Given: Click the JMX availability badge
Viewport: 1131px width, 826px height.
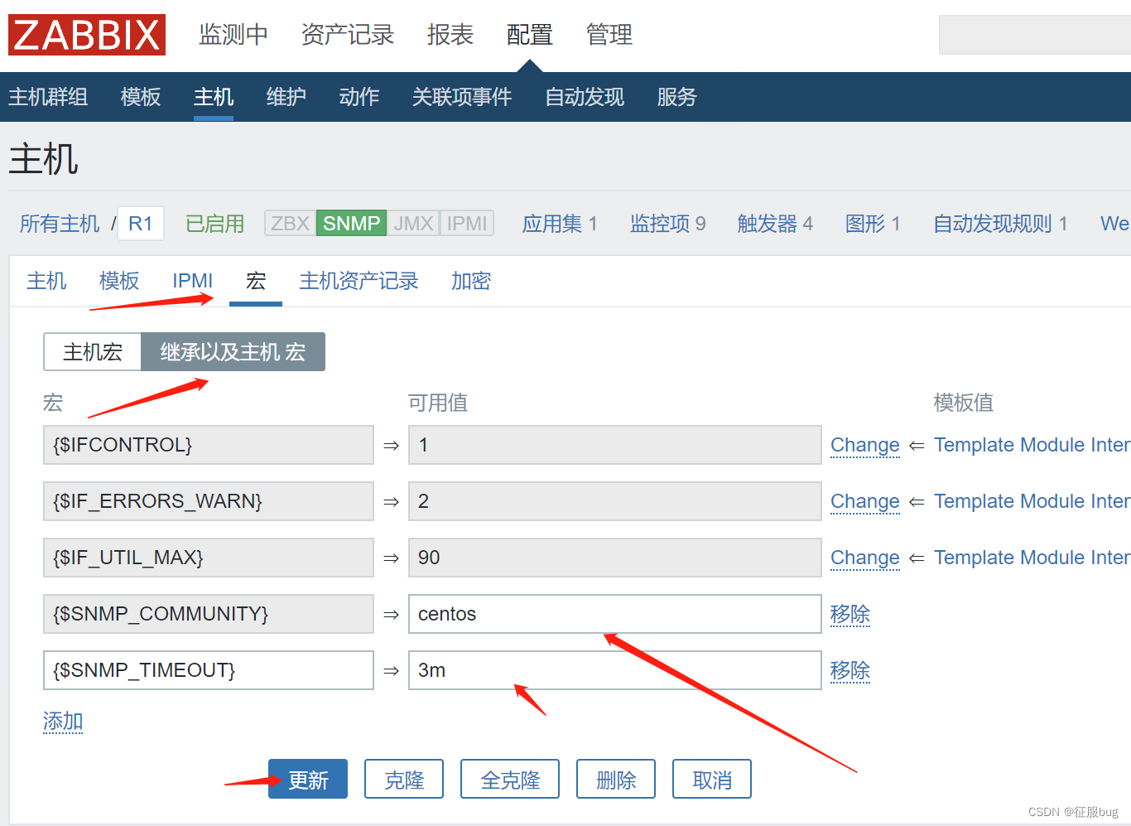Looking at the screenshot, I should (x=413, y=224).
